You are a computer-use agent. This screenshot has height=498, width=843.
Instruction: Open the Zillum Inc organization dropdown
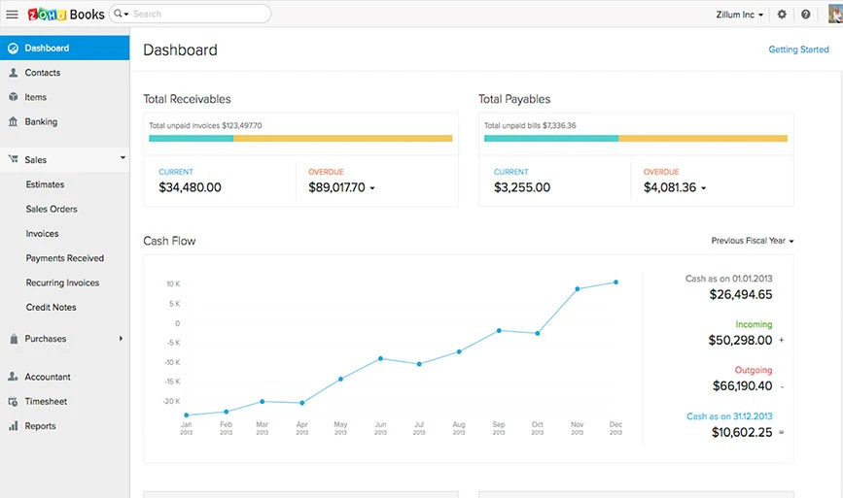tap(739, 15)
